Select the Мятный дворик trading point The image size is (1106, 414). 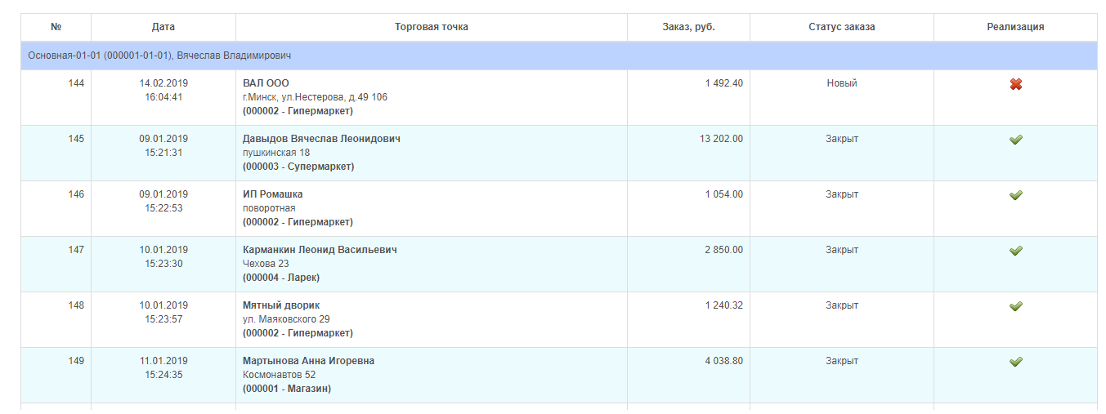(281, 305)
